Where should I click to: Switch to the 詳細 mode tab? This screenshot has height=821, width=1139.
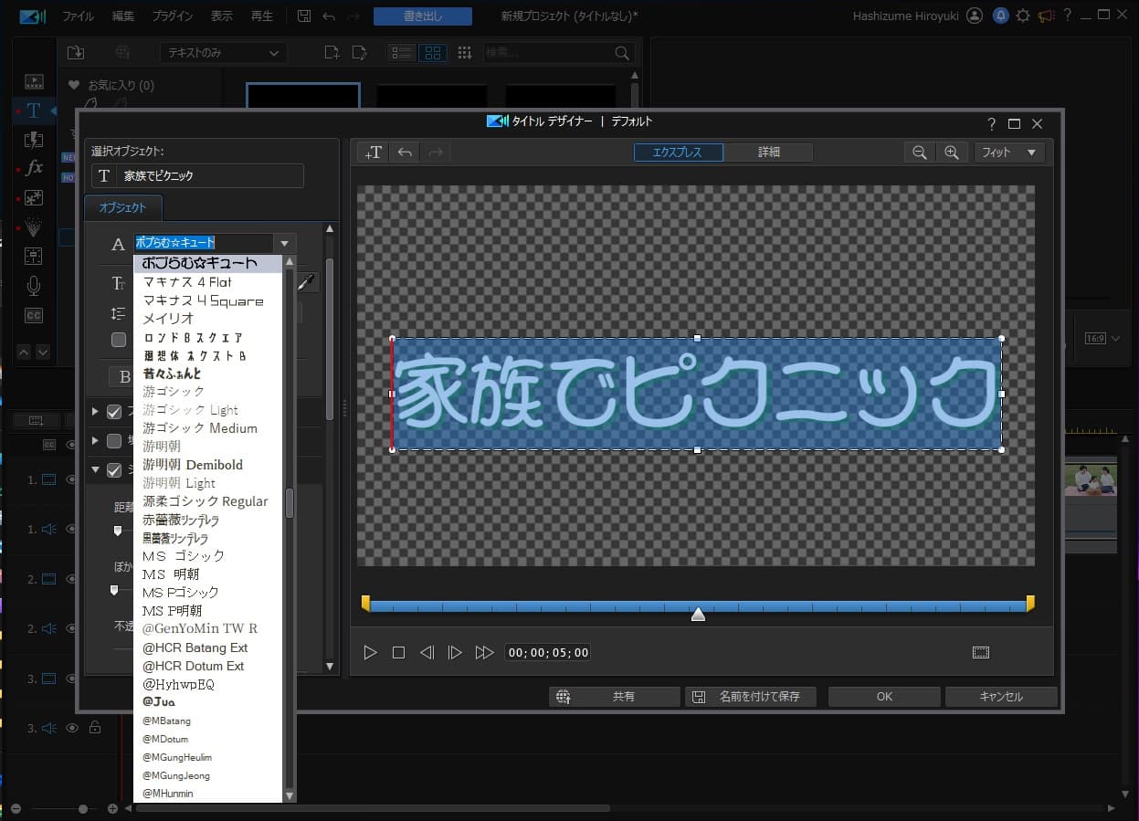coord(768,153)
